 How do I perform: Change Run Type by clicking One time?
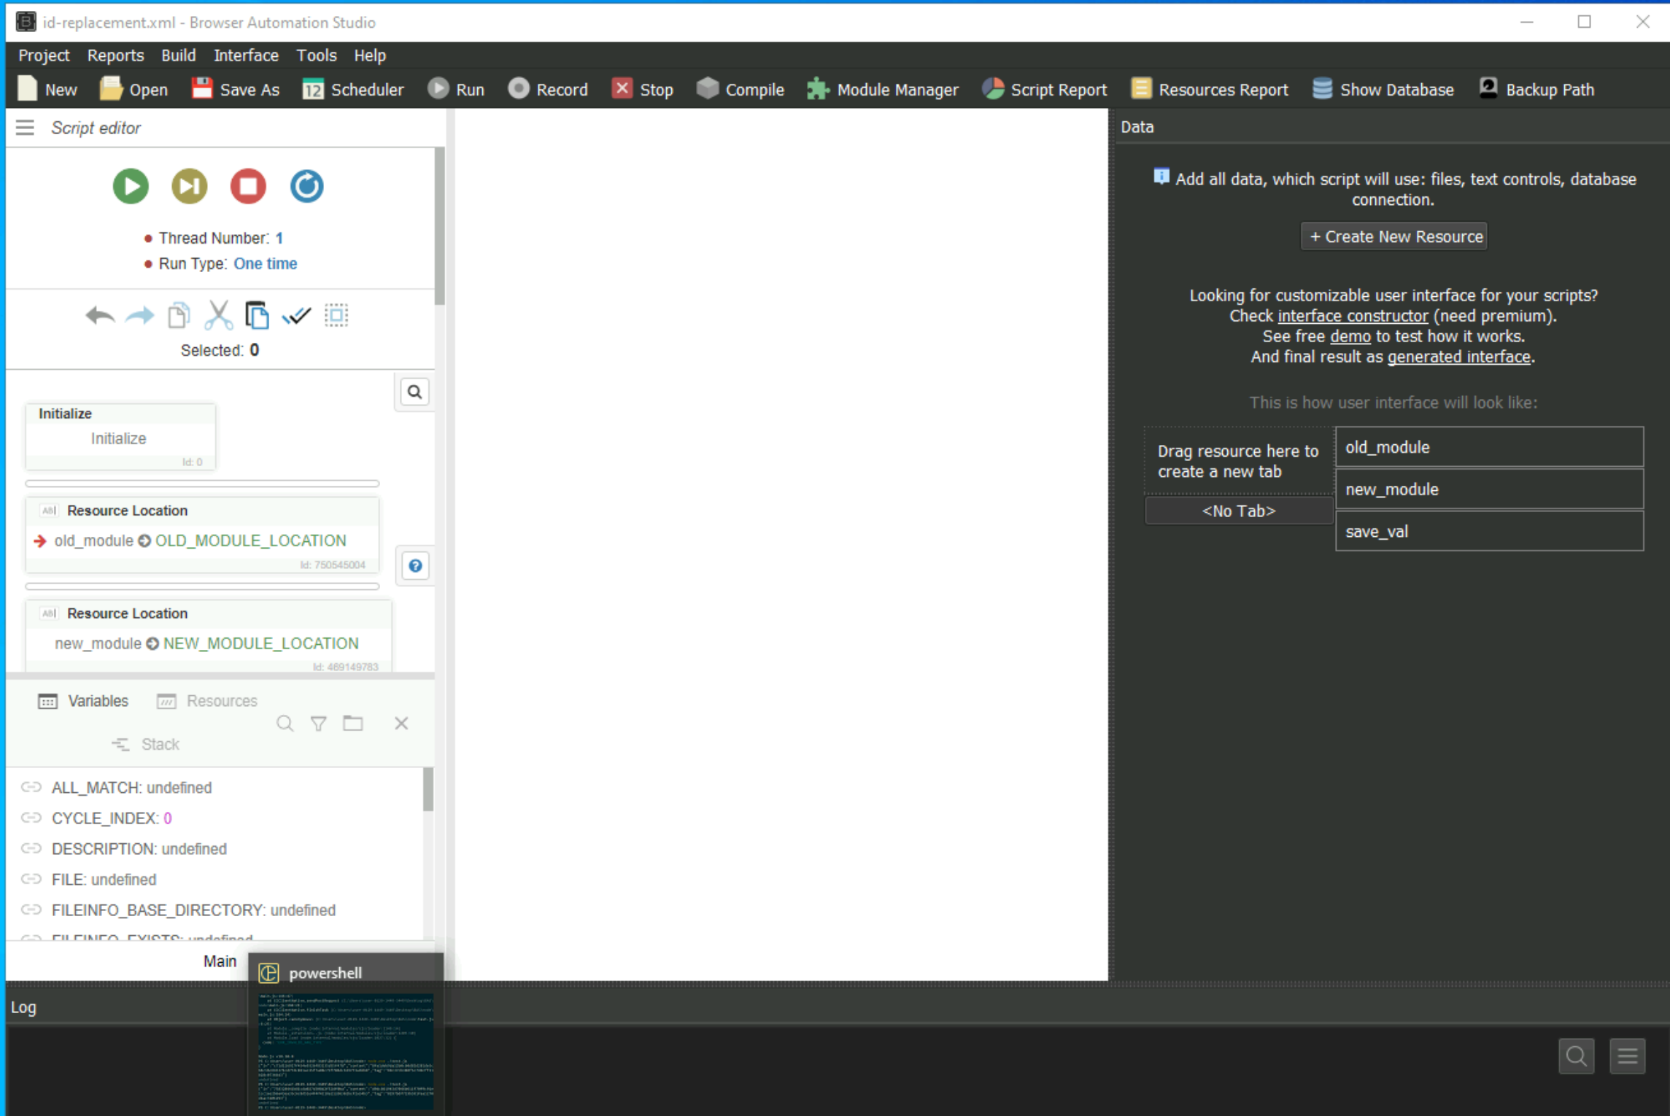coord(265,263)
